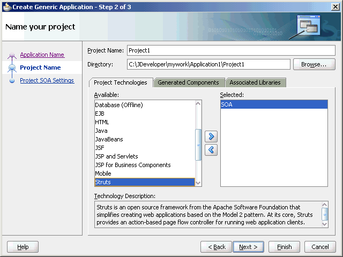The image size is (343, 257).
Task: Focus the Project Name input field
Action: (x=231, y=50)
